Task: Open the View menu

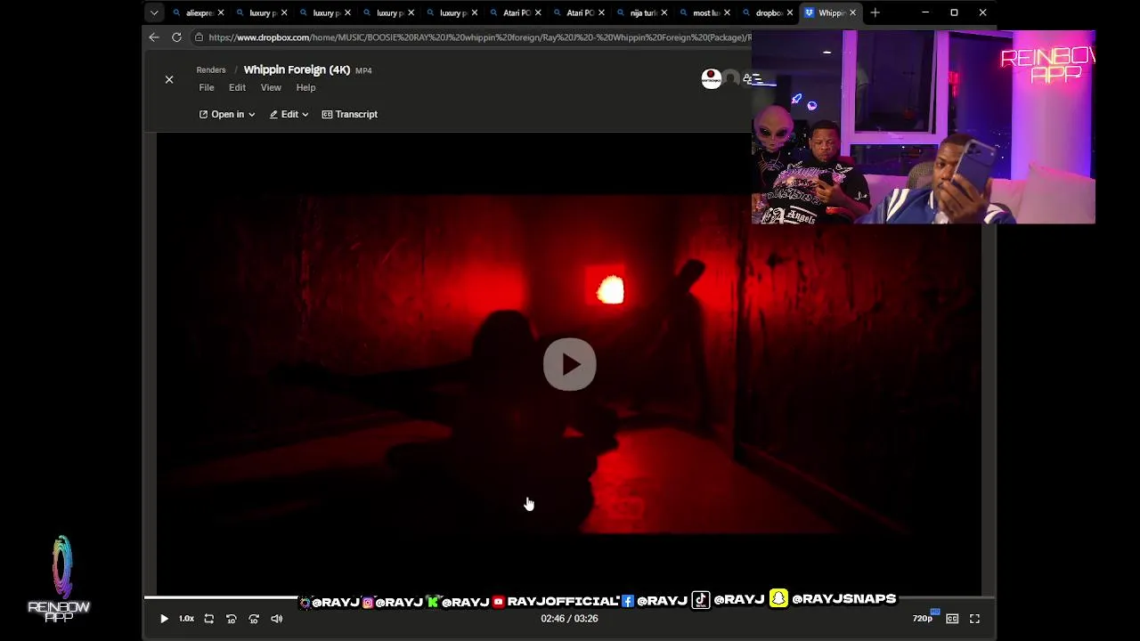Action: click(271, 87)
